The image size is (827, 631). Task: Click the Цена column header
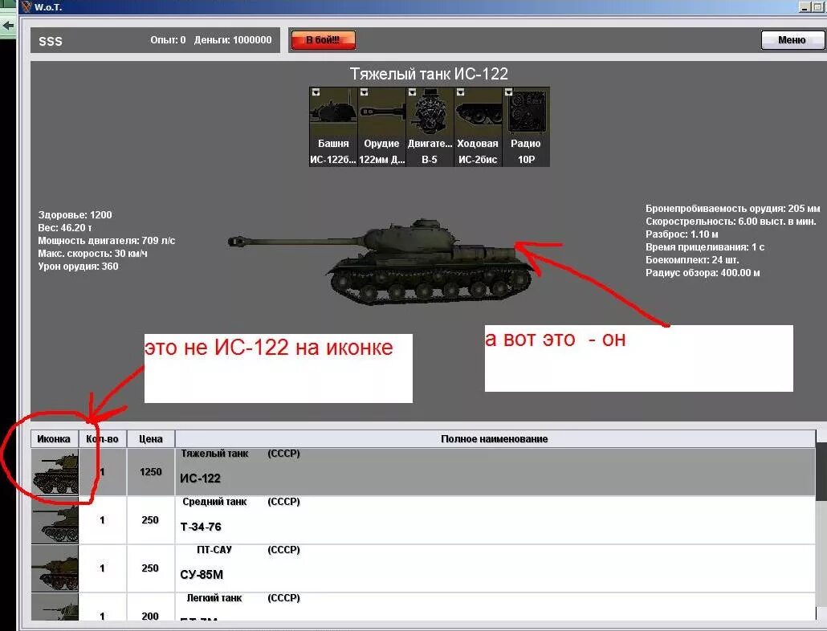pyautogui.click(x=150, y=438)
